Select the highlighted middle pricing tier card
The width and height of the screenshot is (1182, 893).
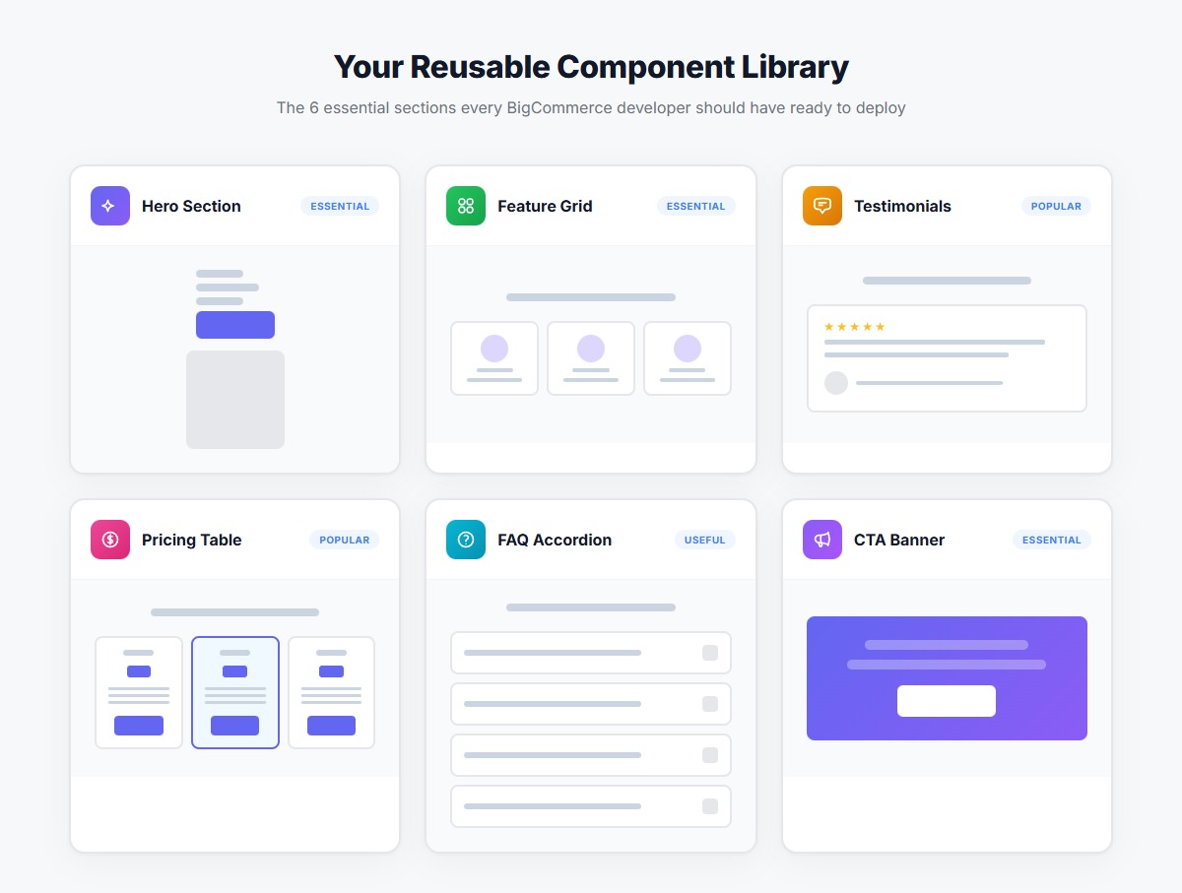234,692
